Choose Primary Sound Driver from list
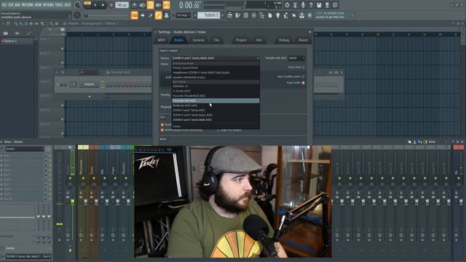 tap(216, 68)
